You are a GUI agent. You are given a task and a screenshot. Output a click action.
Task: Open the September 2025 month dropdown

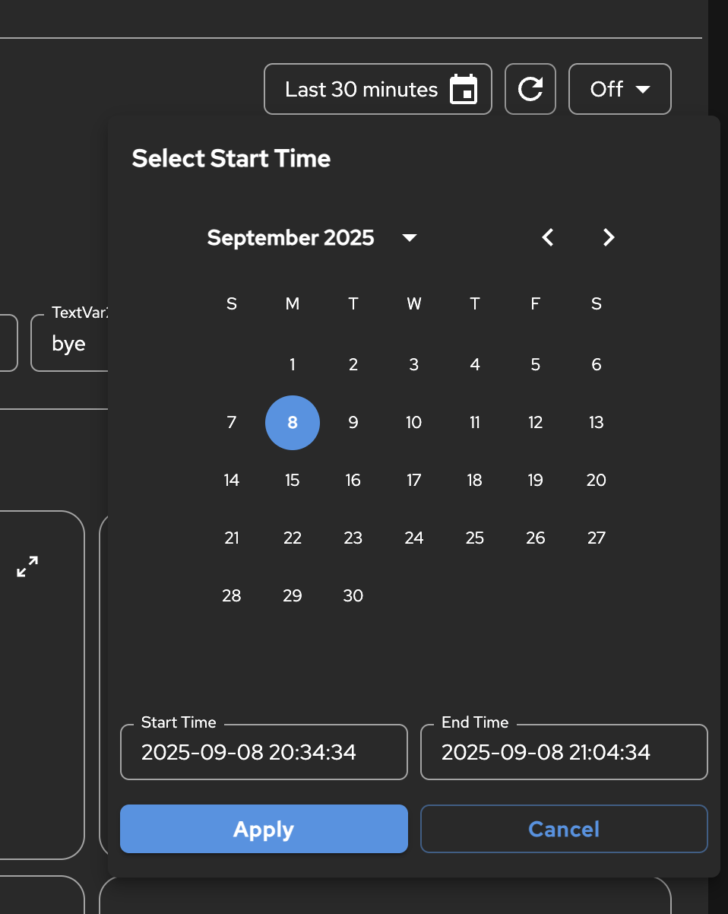410,238
